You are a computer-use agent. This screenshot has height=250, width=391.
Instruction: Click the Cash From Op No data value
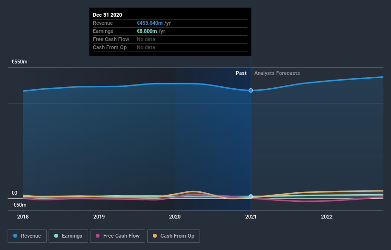pos(146,47)
